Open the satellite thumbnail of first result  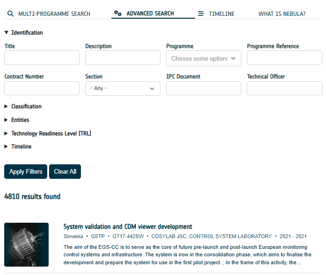click(26, 245)
